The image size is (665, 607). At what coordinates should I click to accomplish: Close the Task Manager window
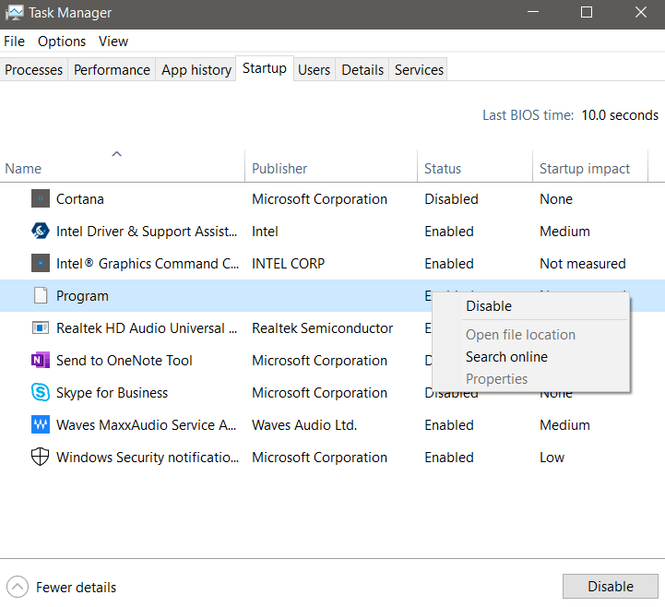640,12
